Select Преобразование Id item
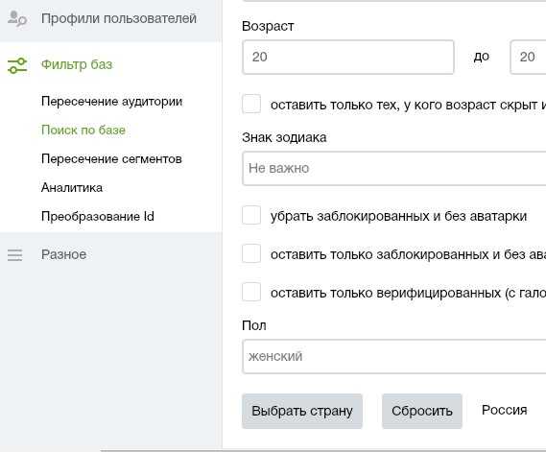546x452 pixels. 98,216
